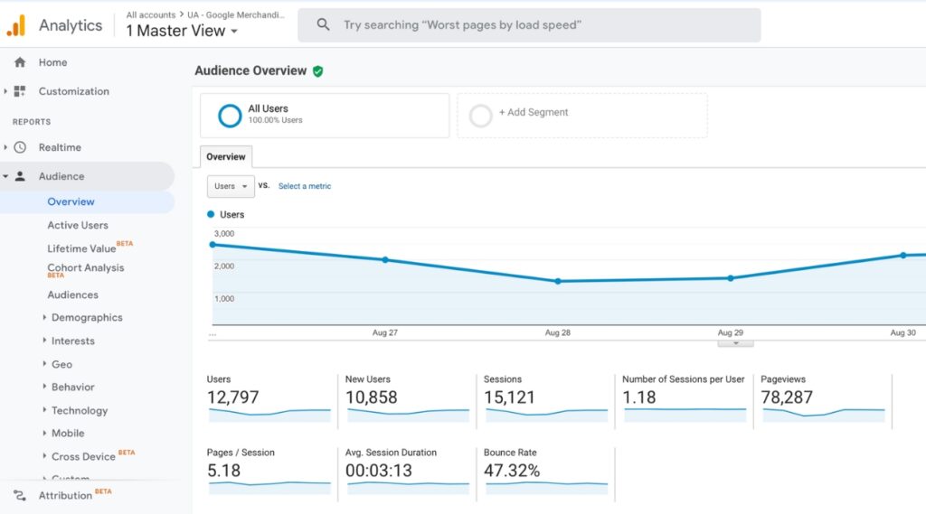Open Active Users report
The width and height of the screenshot is (926, 514).
[x=78, y=225]
